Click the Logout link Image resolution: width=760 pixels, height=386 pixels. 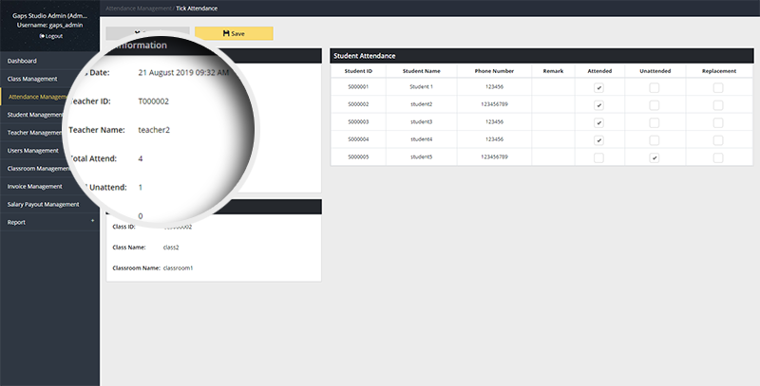53,36
